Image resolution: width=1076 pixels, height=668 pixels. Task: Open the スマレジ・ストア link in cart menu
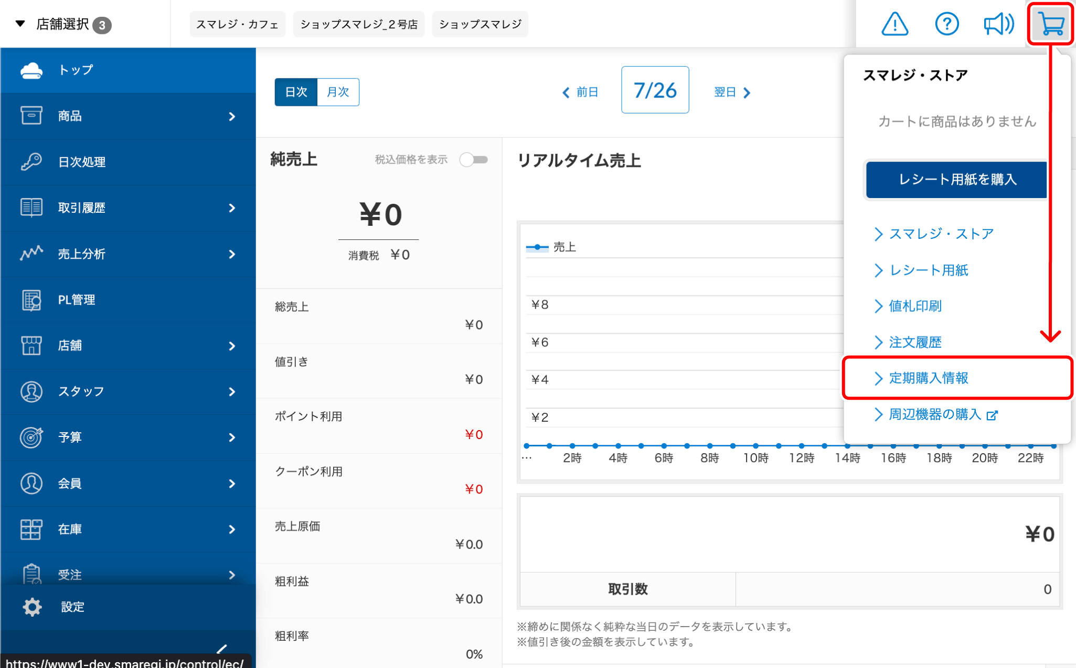tap(934, 234)
